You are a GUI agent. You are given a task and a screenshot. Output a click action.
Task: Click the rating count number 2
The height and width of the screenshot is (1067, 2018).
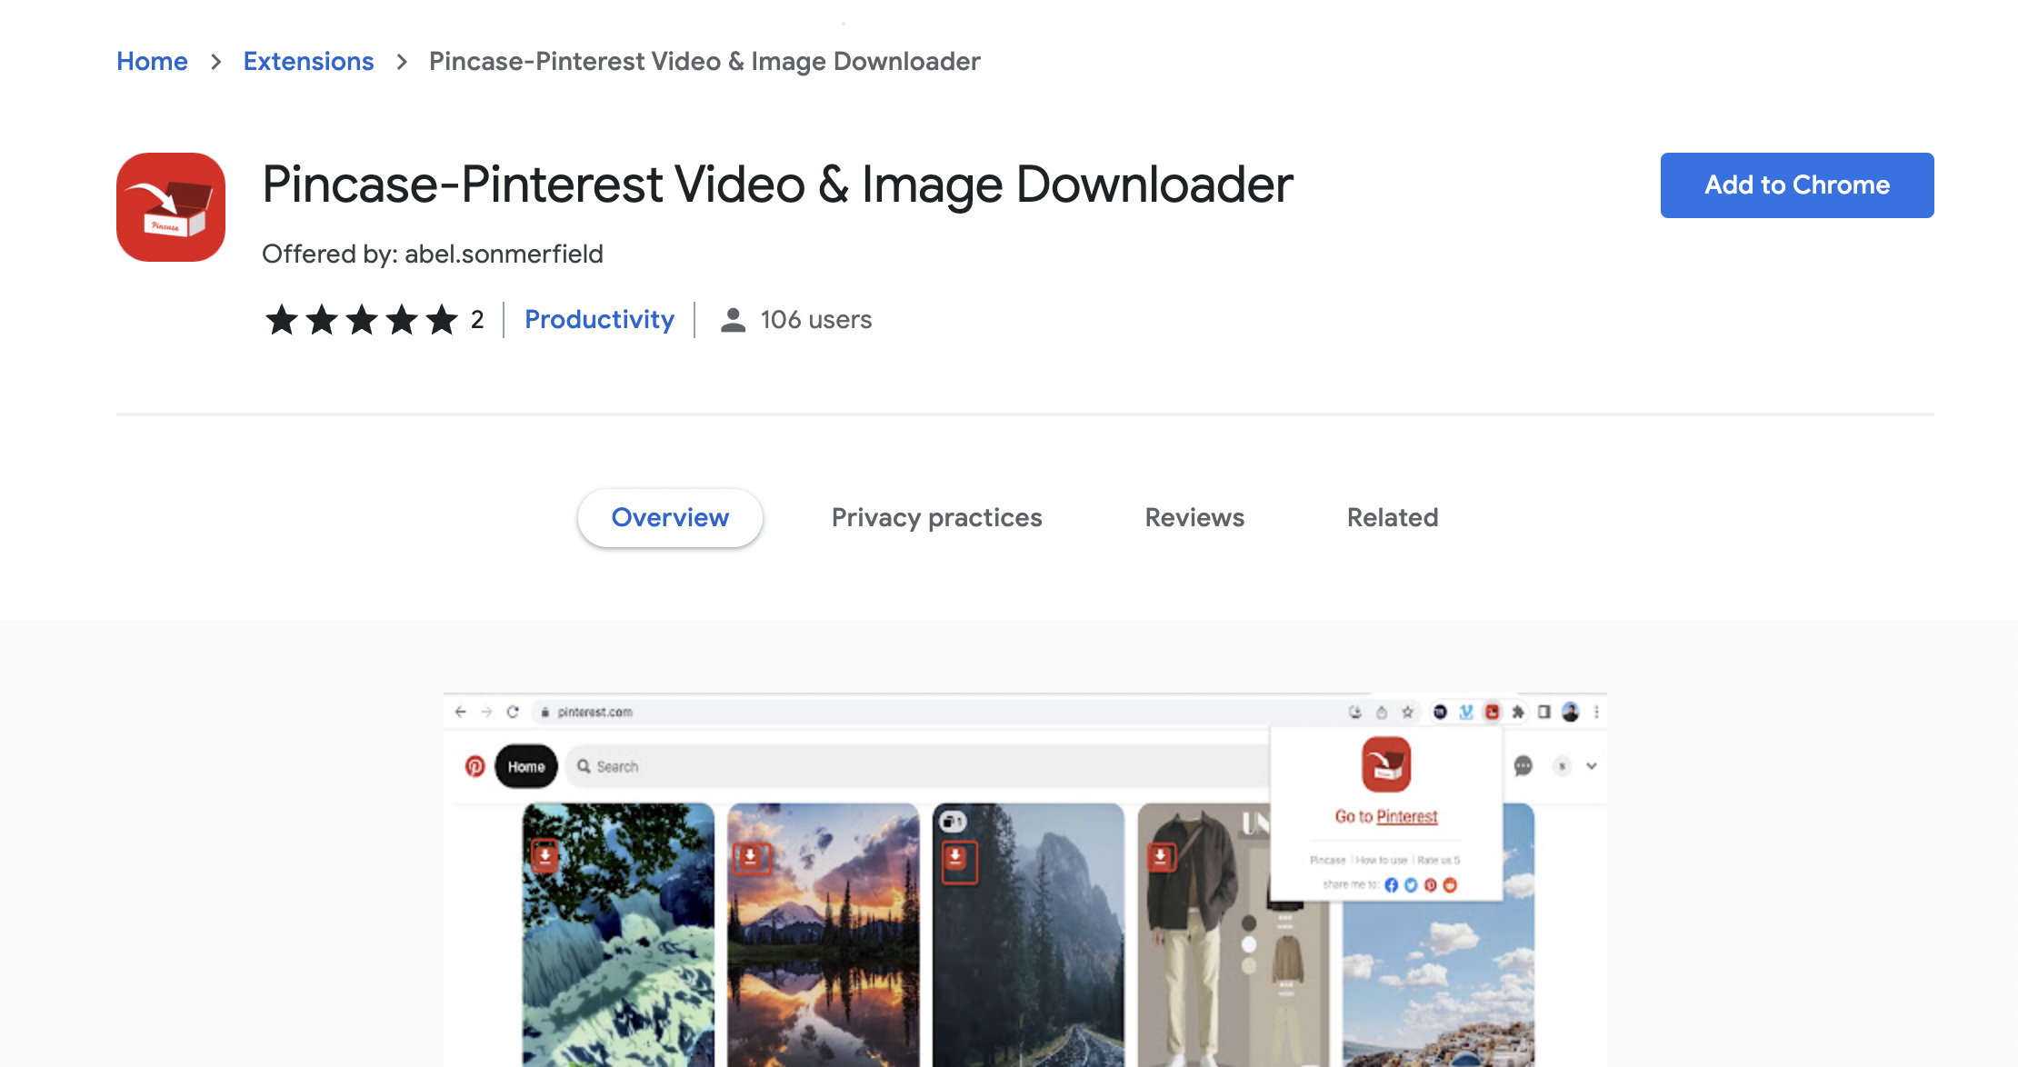pos(477,320)
